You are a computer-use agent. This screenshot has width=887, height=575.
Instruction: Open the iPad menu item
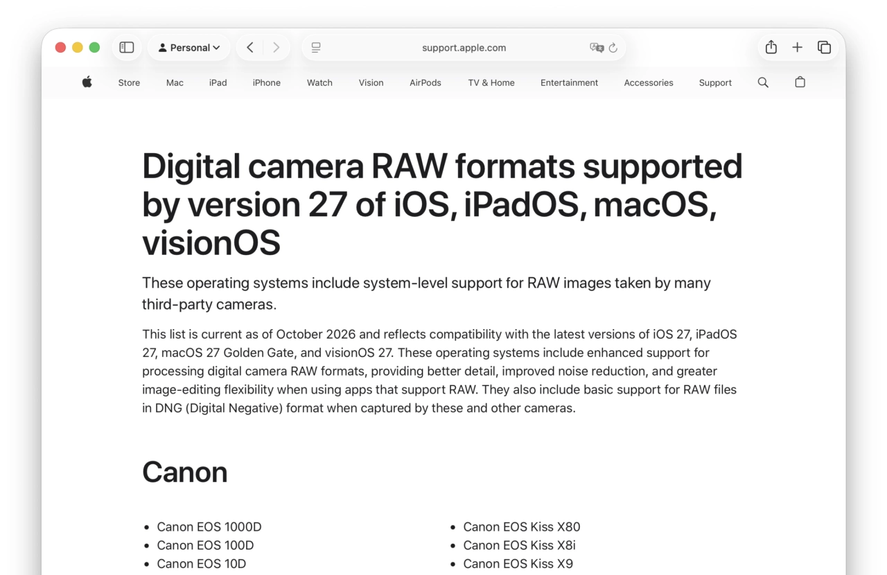pos(218,82)
